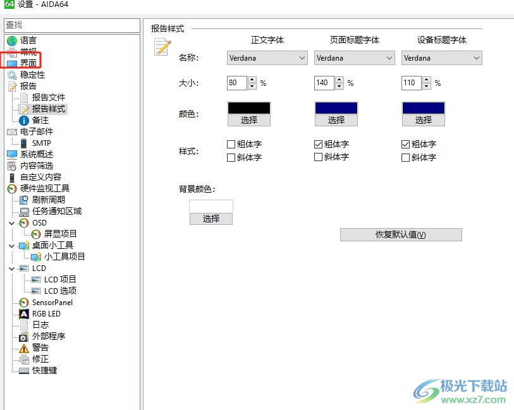Click the navy 设备标题字体 color swatch
The width and height of the screenshot is (514, 410).
pyautogui.click(x=424, y=108)
